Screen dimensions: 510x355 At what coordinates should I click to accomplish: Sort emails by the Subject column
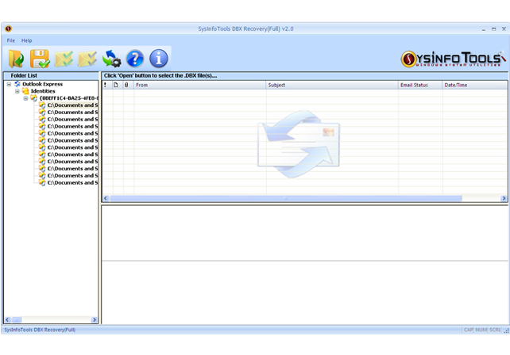tap(331, 85)
